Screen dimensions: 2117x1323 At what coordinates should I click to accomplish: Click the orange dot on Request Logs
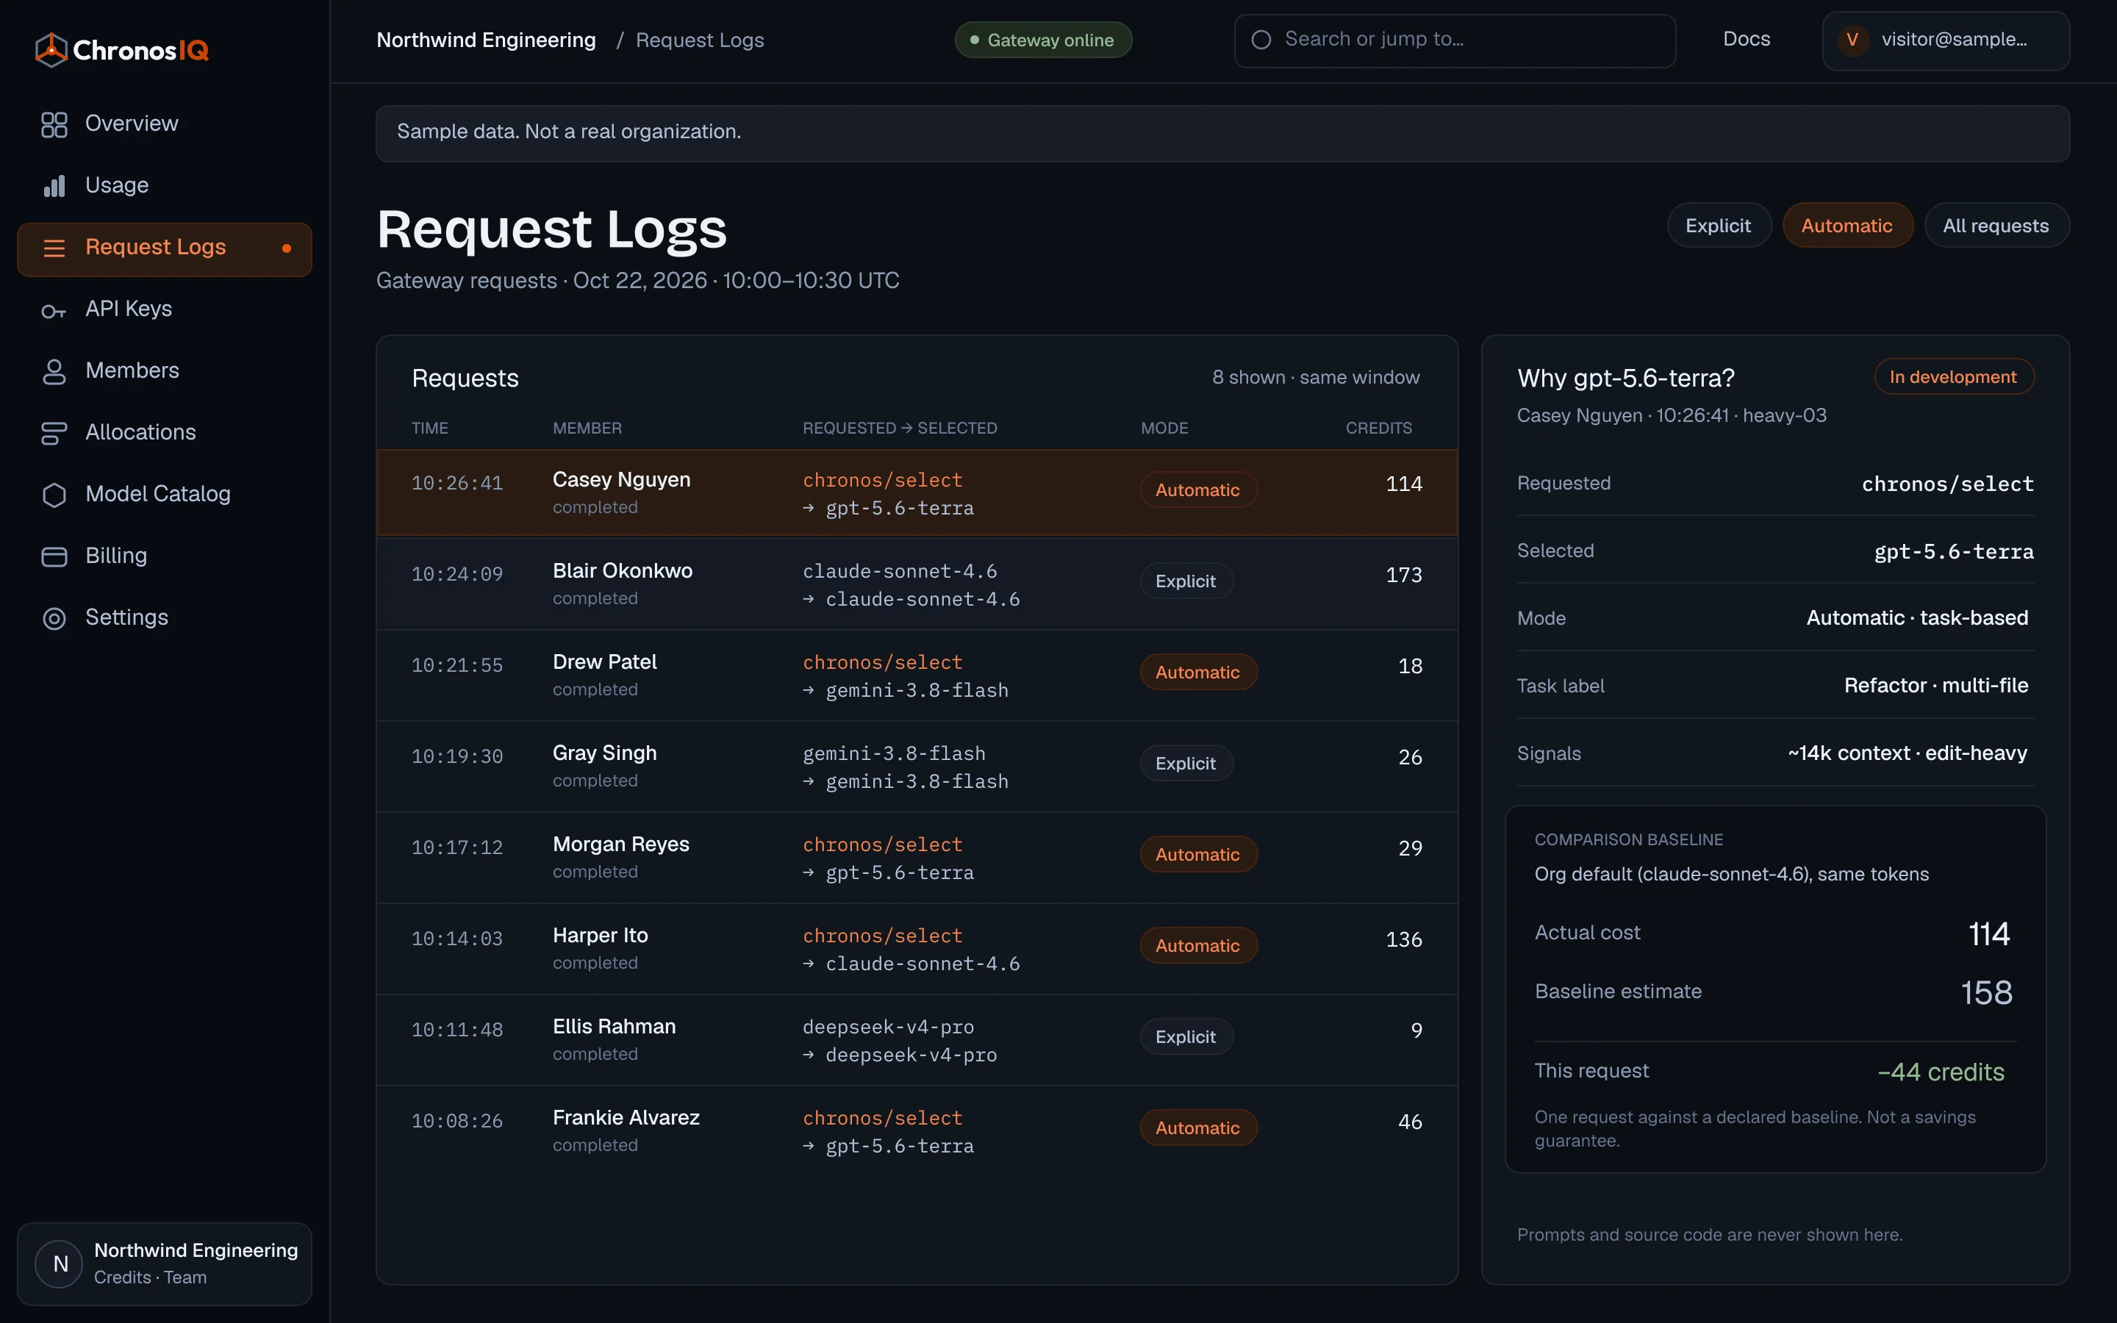pyautogui.click(x=286, y=248)
